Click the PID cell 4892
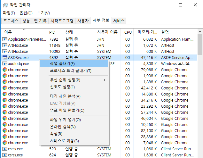 (54, 57)
